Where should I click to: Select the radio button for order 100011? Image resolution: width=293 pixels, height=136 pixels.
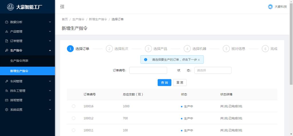pyautogui.click(x=74, y=130)
